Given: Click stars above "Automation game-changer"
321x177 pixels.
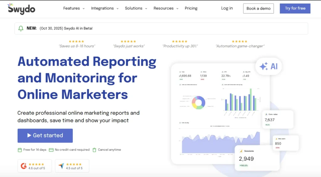Looking at the screenshot, I should [x=239, y=42].
